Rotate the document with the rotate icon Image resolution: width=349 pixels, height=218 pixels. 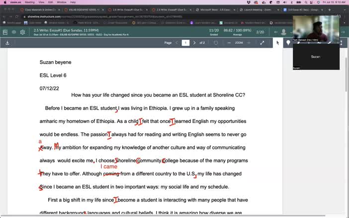pyautogui.click(x=216, y=43)
